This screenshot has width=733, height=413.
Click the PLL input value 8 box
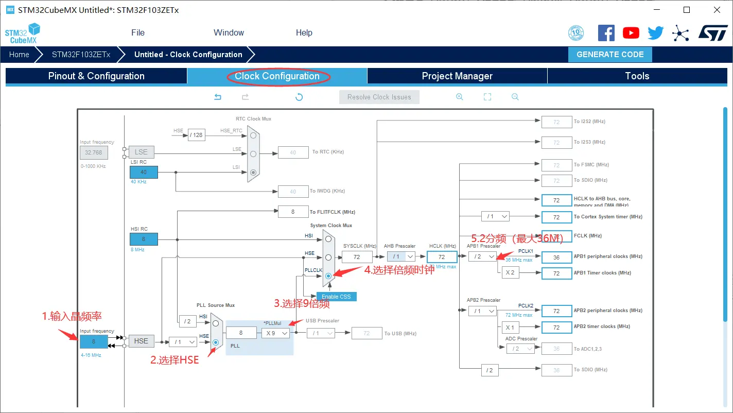241,333
